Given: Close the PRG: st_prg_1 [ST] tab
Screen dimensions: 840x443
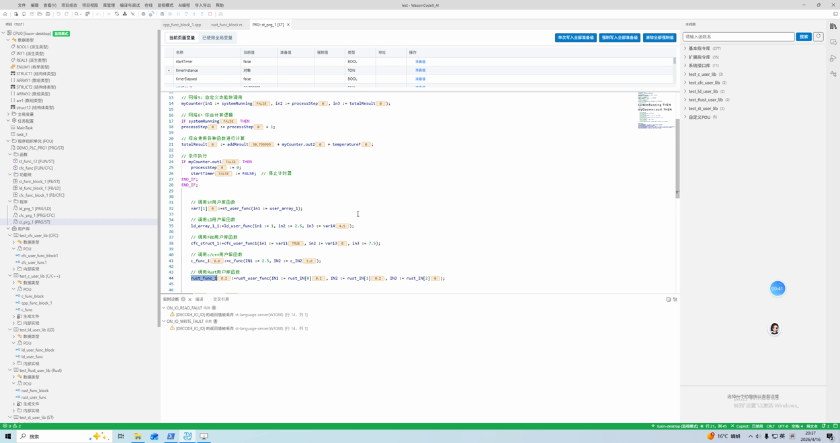Looking at the screenshot, I should pyautogui.click(x=288, y=25).
